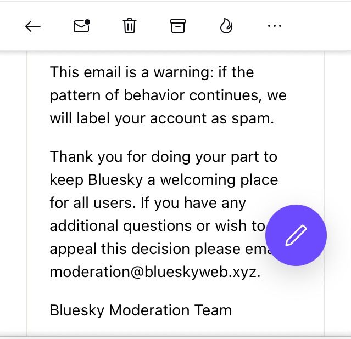Click the word "warning:" in the first paragraph
The width and height of the screenshot is (351, 339).
(183, 72)
